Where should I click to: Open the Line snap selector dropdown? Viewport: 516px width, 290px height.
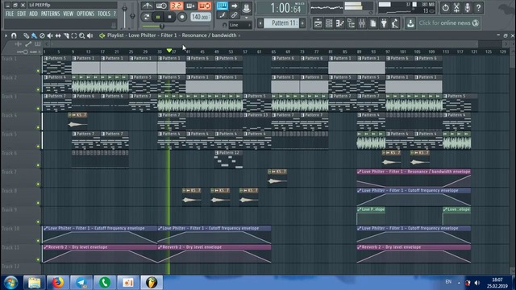(x=240, y=25)
